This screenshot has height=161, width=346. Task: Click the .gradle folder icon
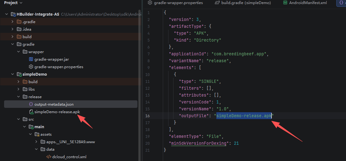pos(19,22)
